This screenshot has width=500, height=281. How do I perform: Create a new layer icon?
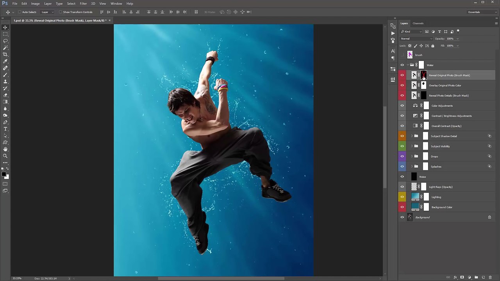click(483, 277)
